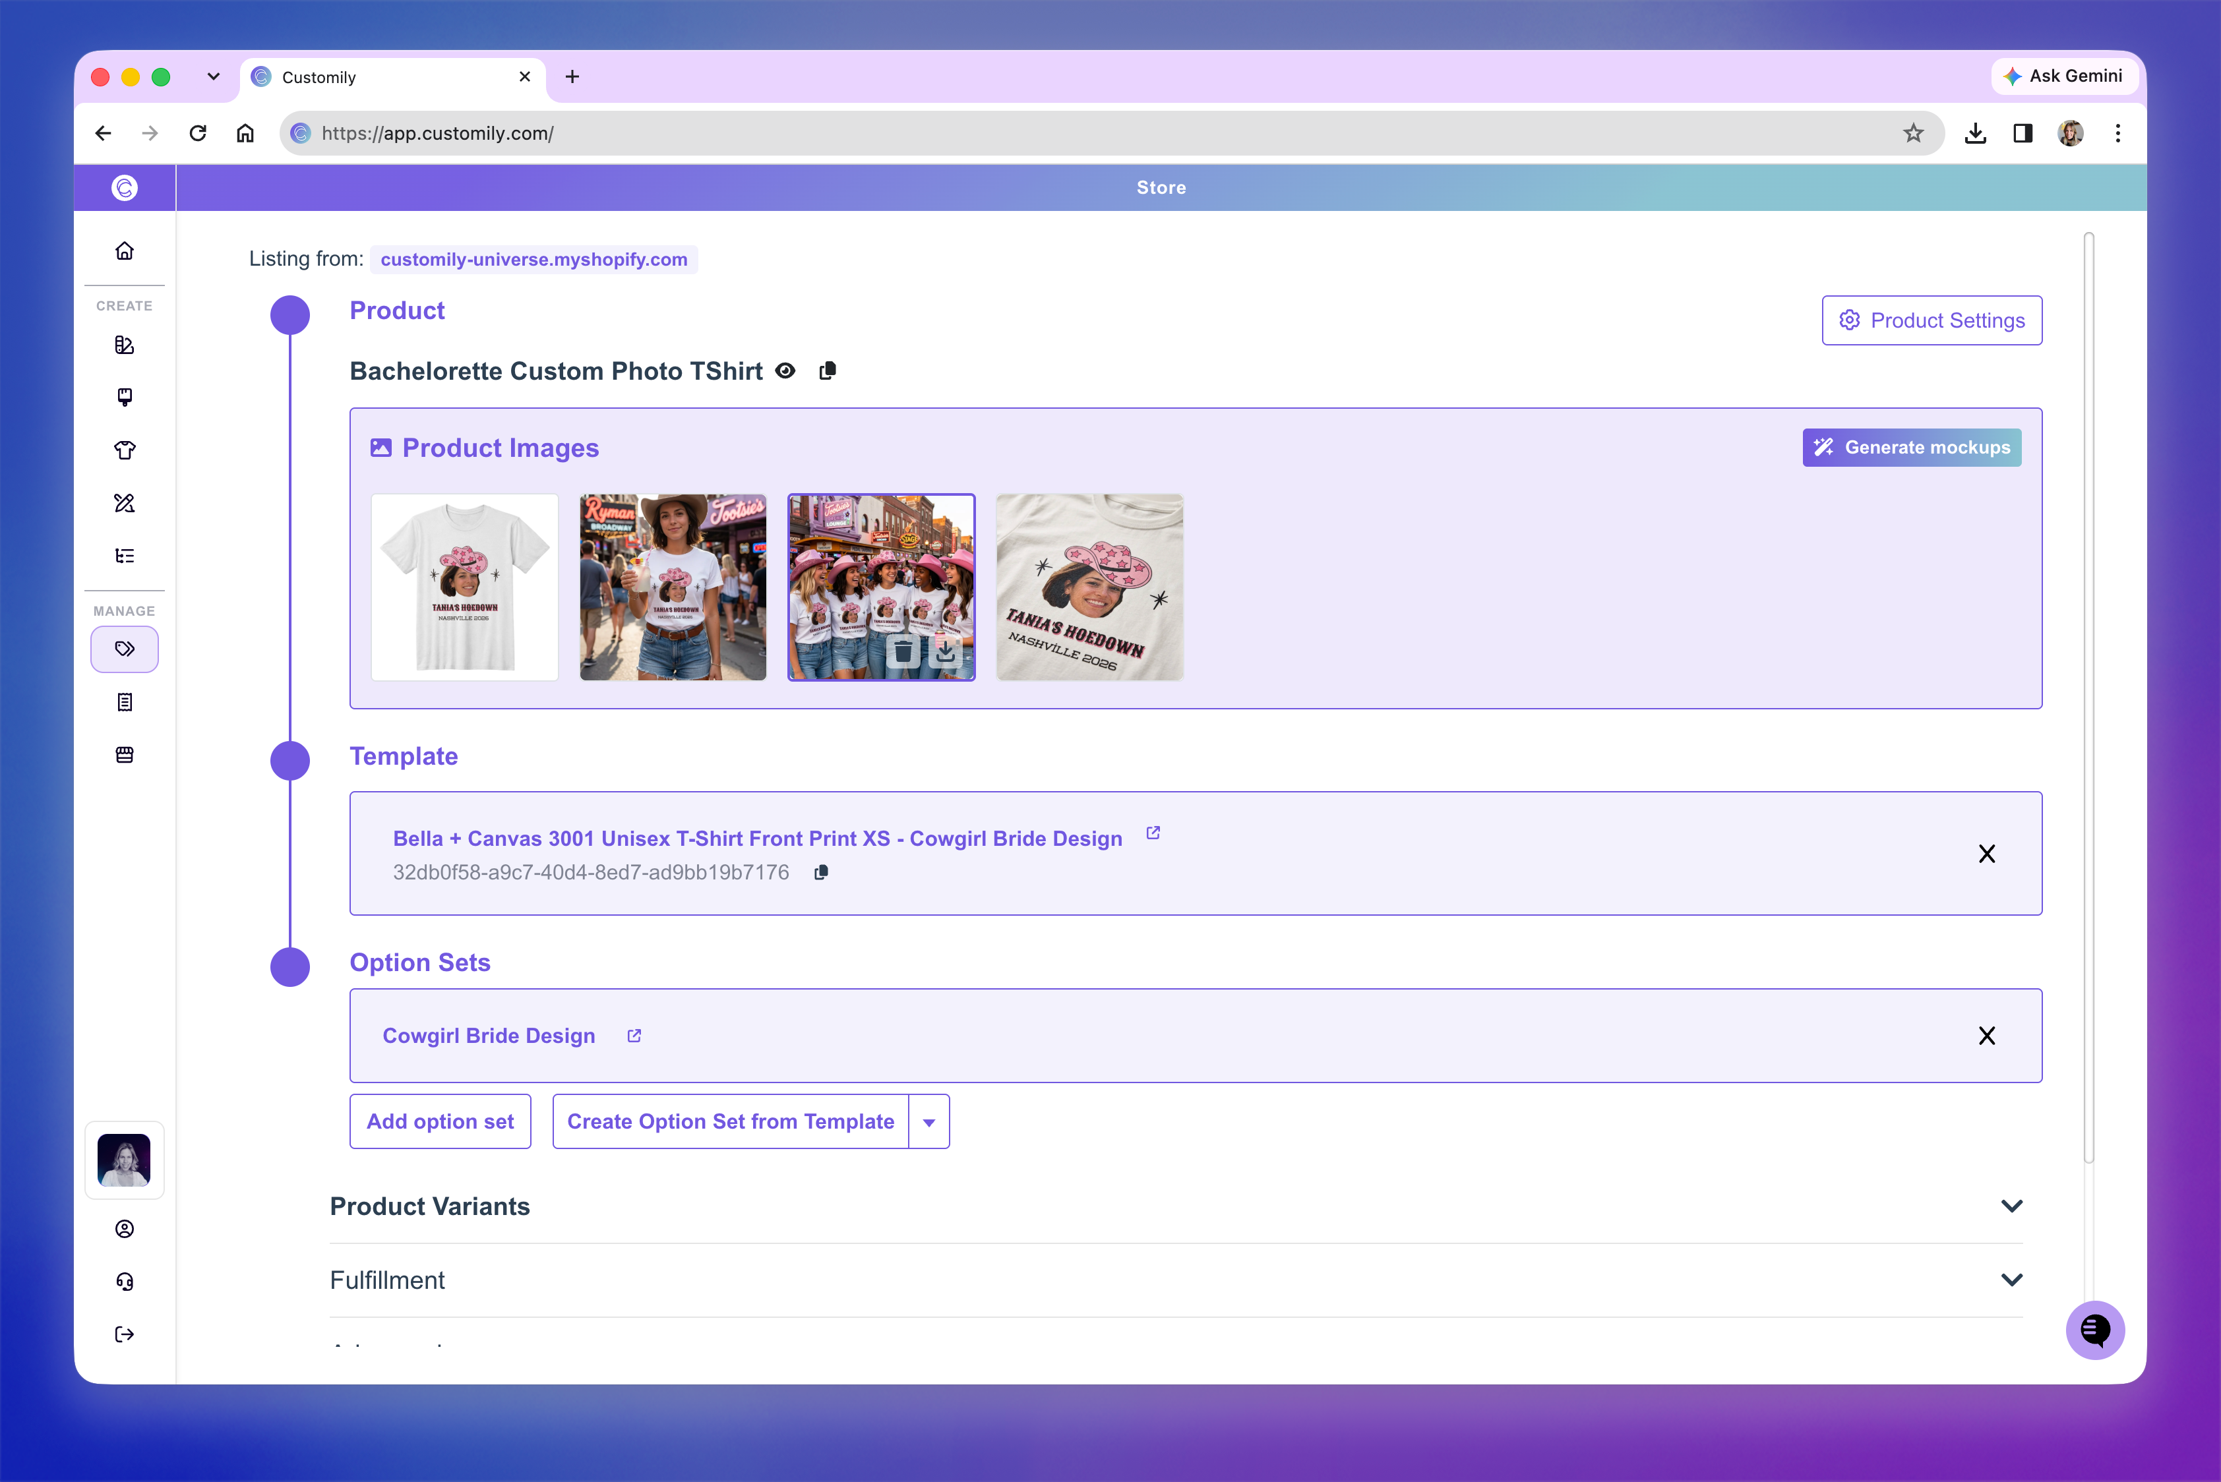Click the page vertical scrollbar
The width and height of the screenshot is (2221, 1482).
[x=2088, y=697]
